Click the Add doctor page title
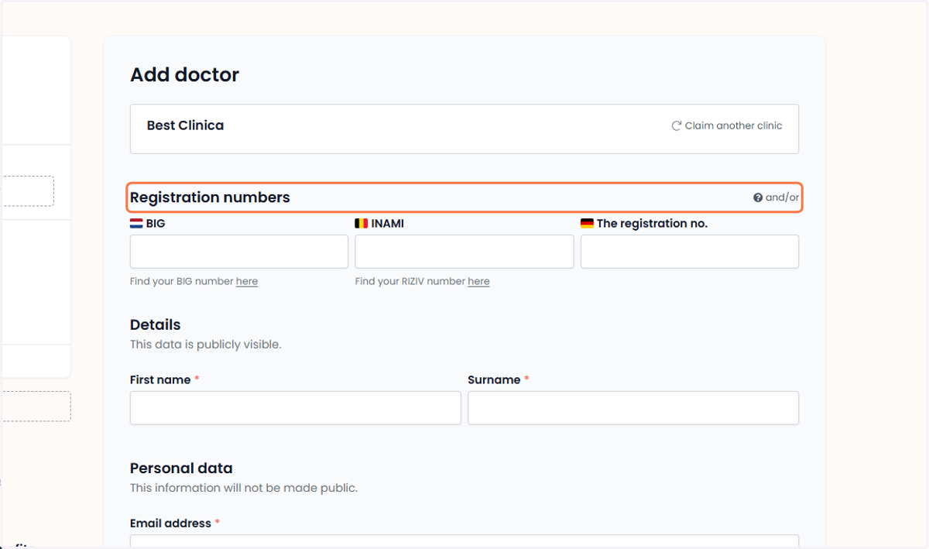This screenshot has height=549, width=929. (x=184, y=75)
